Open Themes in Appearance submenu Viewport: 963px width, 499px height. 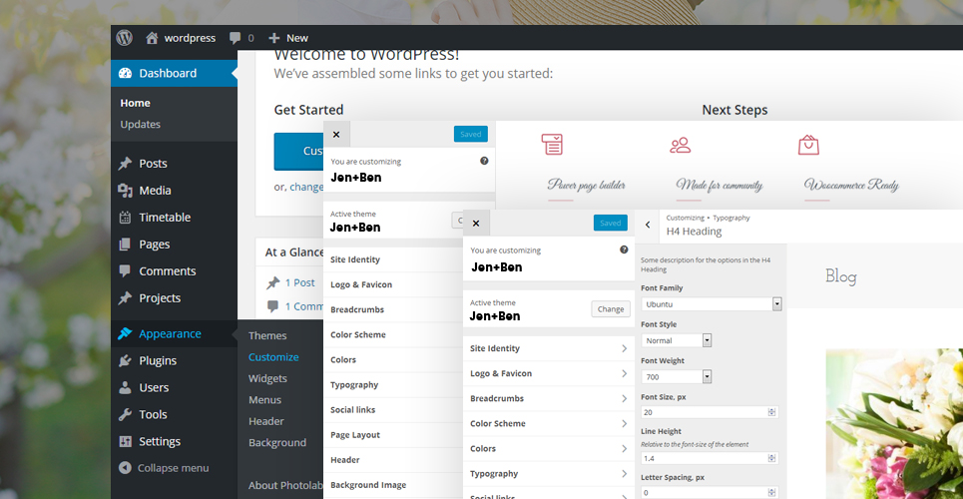[x=267, y=335]
